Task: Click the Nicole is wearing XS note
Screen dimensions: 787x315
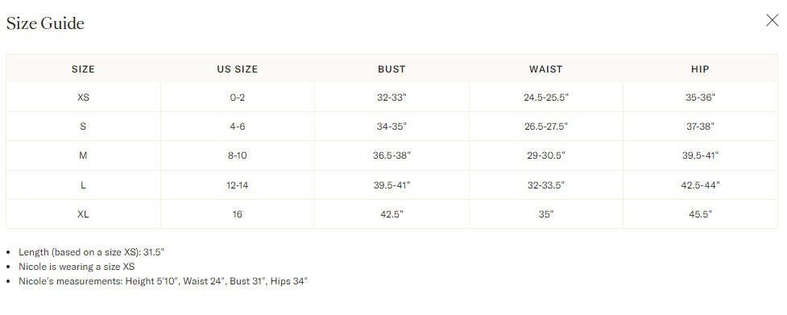Action: [x=77, y=267]
